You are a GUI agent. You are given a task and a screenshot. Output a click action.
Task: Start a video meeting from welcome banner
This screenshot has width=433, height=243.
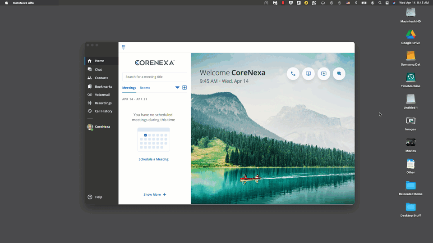pyautogui.click(x=309, y=73)
